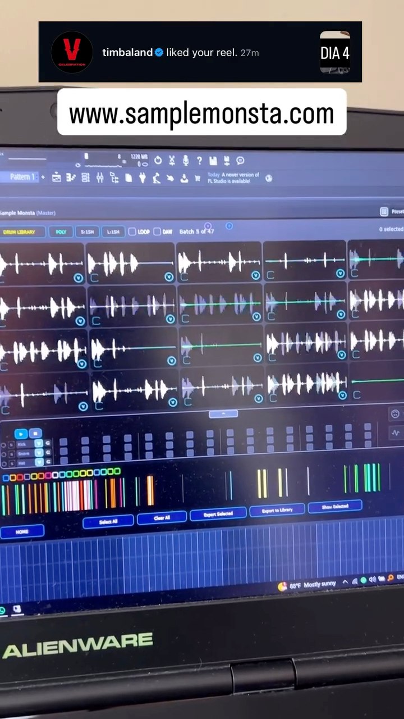
Task: Click the globe icon beside update notice
Action: 269,179
